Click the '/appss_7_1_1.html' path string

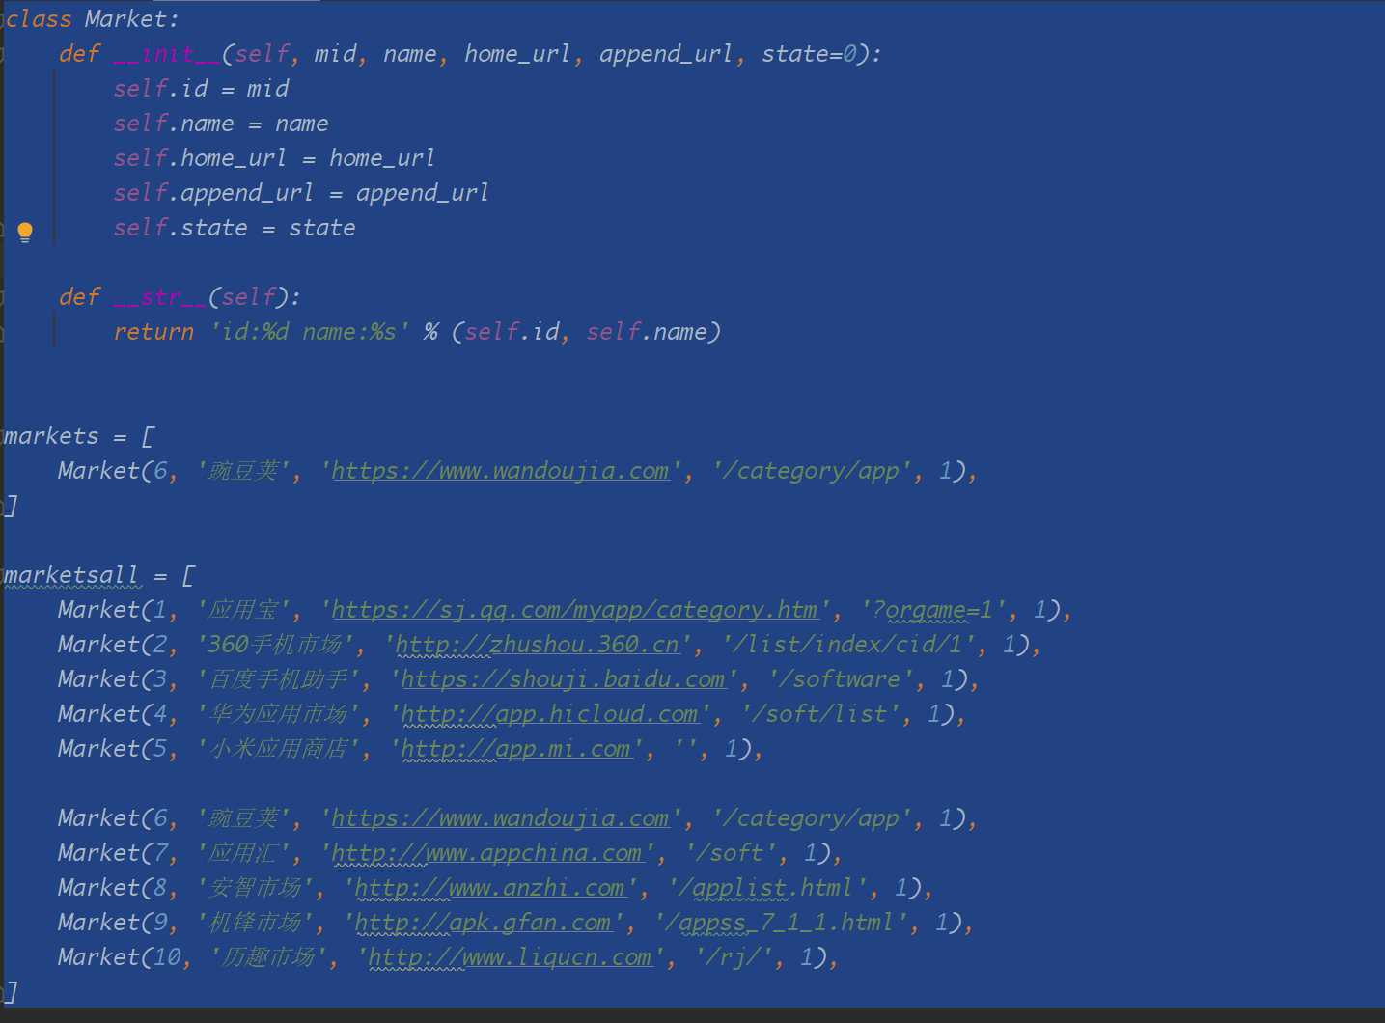pos(780,923)
